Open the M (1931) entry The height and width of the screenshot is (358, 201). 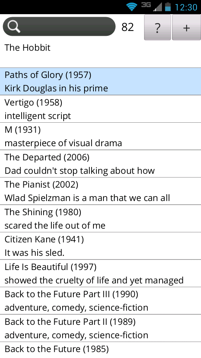pyautogui.click(x=100, y=136)
